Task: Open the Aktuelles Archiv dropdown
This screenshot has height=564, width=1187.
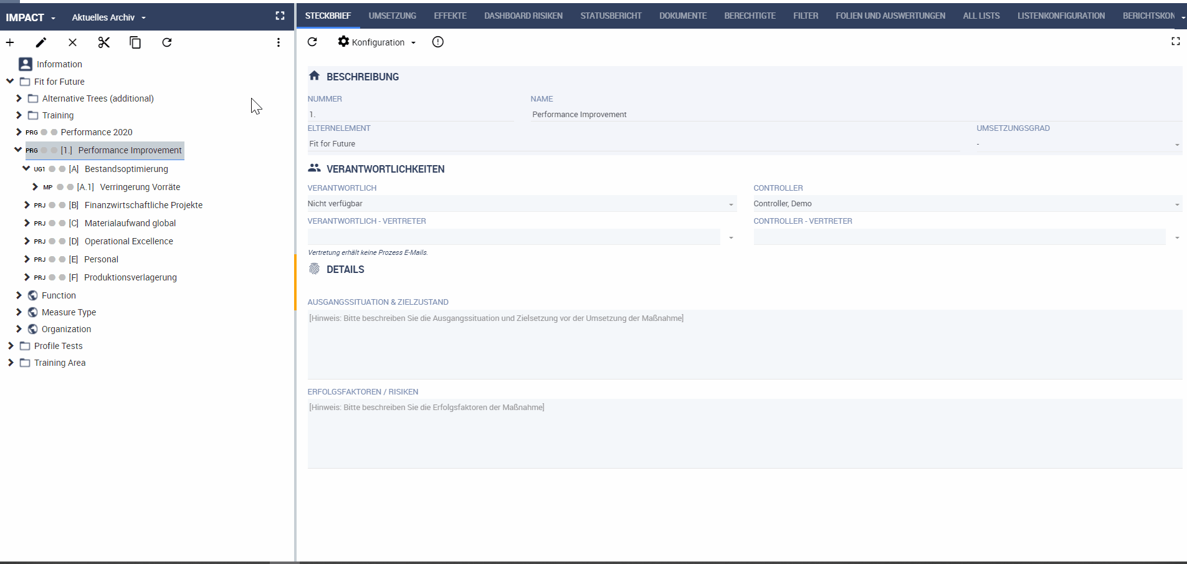Action: click(x=108, y=17)
